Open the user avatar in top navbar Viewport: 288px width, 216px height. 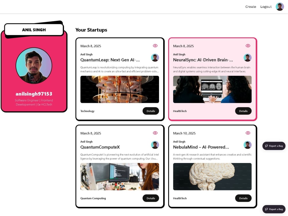point(280,7)
